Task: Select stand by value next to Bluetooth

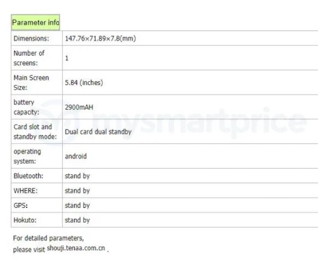Action: pyautogui.click(x=77, y=176)
